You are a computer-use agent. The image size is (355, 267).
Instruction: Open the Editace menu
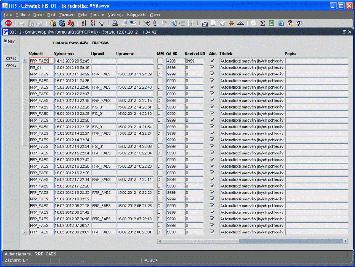click(23, 15)
